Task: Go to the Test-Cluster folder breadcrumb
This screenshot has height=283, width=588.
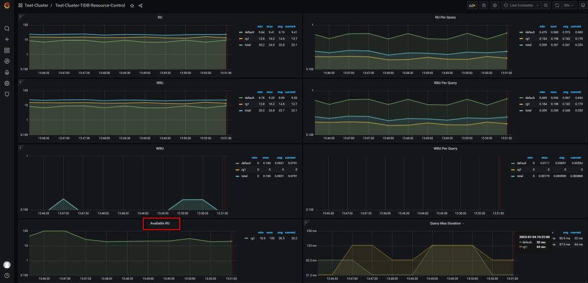Action: [36, 5]
